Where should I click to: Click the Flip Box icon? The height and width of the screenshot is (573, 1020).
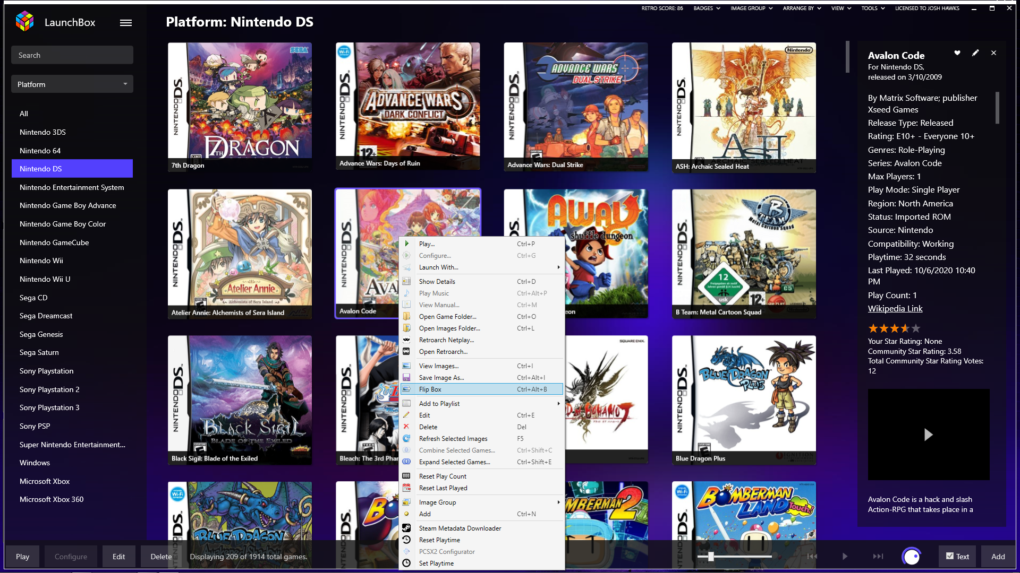pyautogui.click(x=406, y=389)
